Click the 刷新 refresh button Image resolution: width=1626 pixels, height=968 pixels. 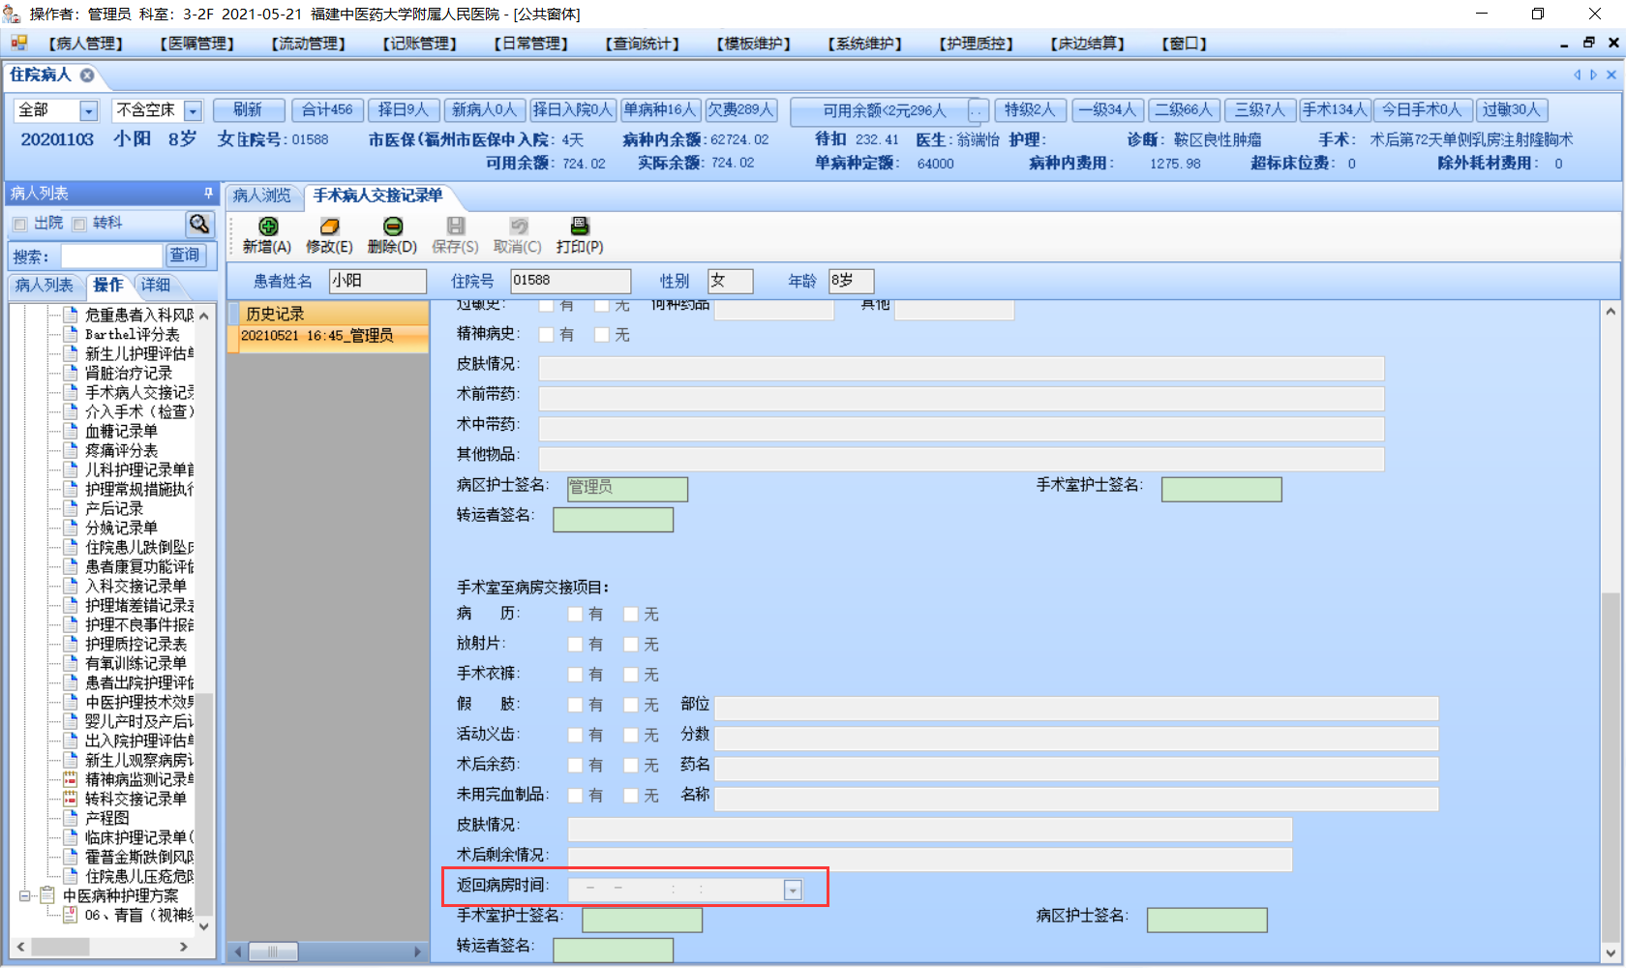pyautogui.click(x=249, y=110)
